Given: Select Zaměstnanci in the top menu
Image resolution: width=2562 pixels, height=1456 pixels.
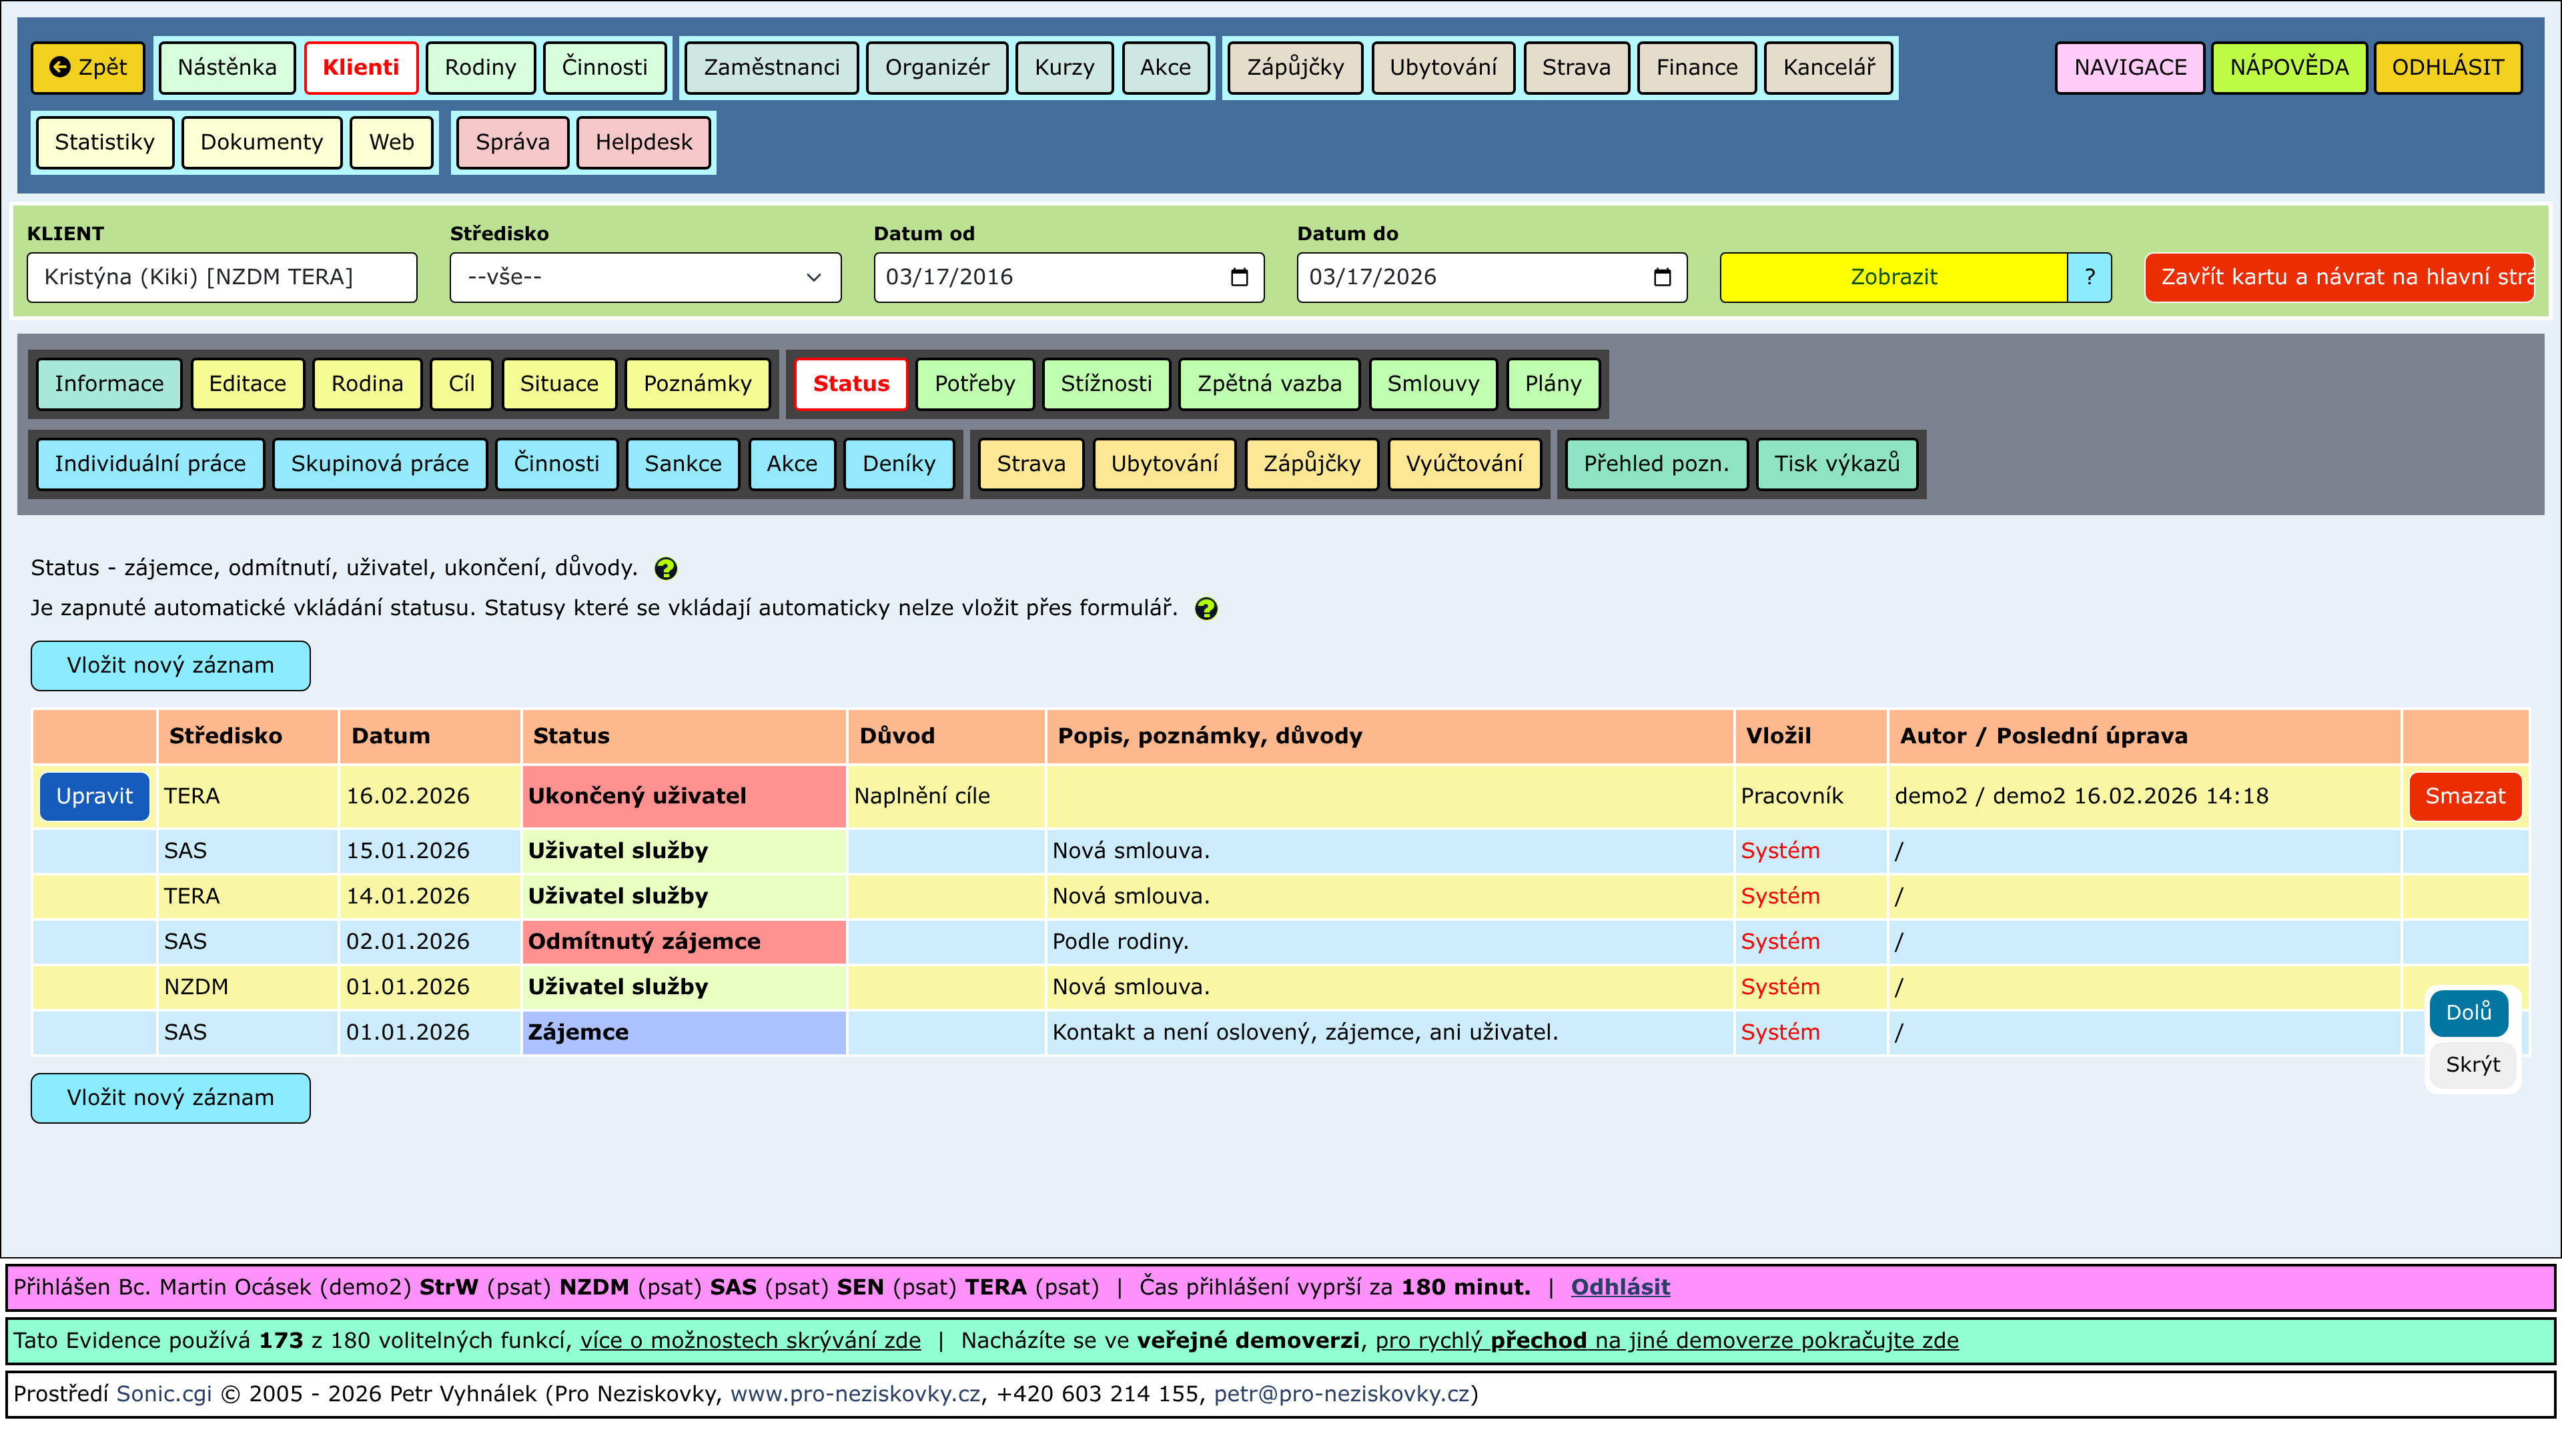Looking at the screenshot, I should [x=771, y=67].
